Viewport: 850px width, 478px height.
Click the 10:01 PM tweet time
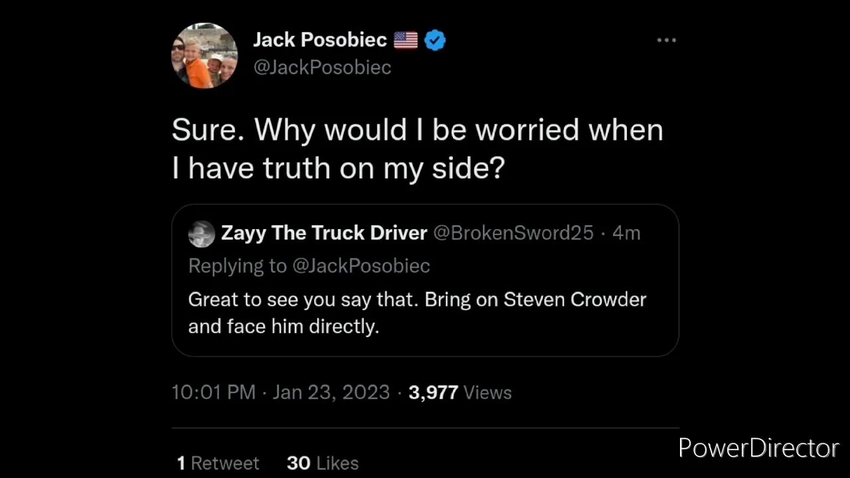[x=213, y=392]
